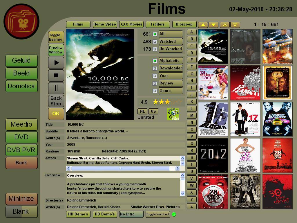Viewport: 297px width, 223px height.
Task: Switch to the Films tab
Action: click(78, 24)
